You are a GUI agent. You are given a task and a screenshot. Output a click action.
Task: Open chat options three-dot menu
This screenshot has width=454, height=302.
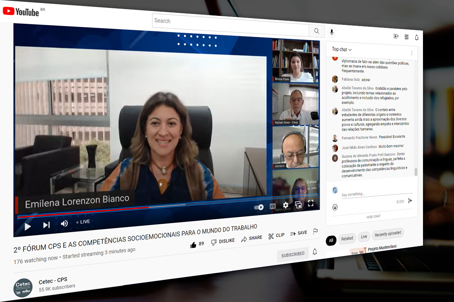click(412, 53)
